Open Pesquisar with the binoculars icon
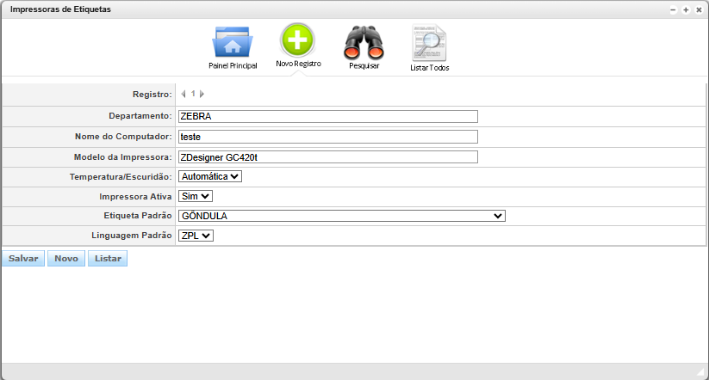This screenshot has height=380, width=709. tap(364, 42)
